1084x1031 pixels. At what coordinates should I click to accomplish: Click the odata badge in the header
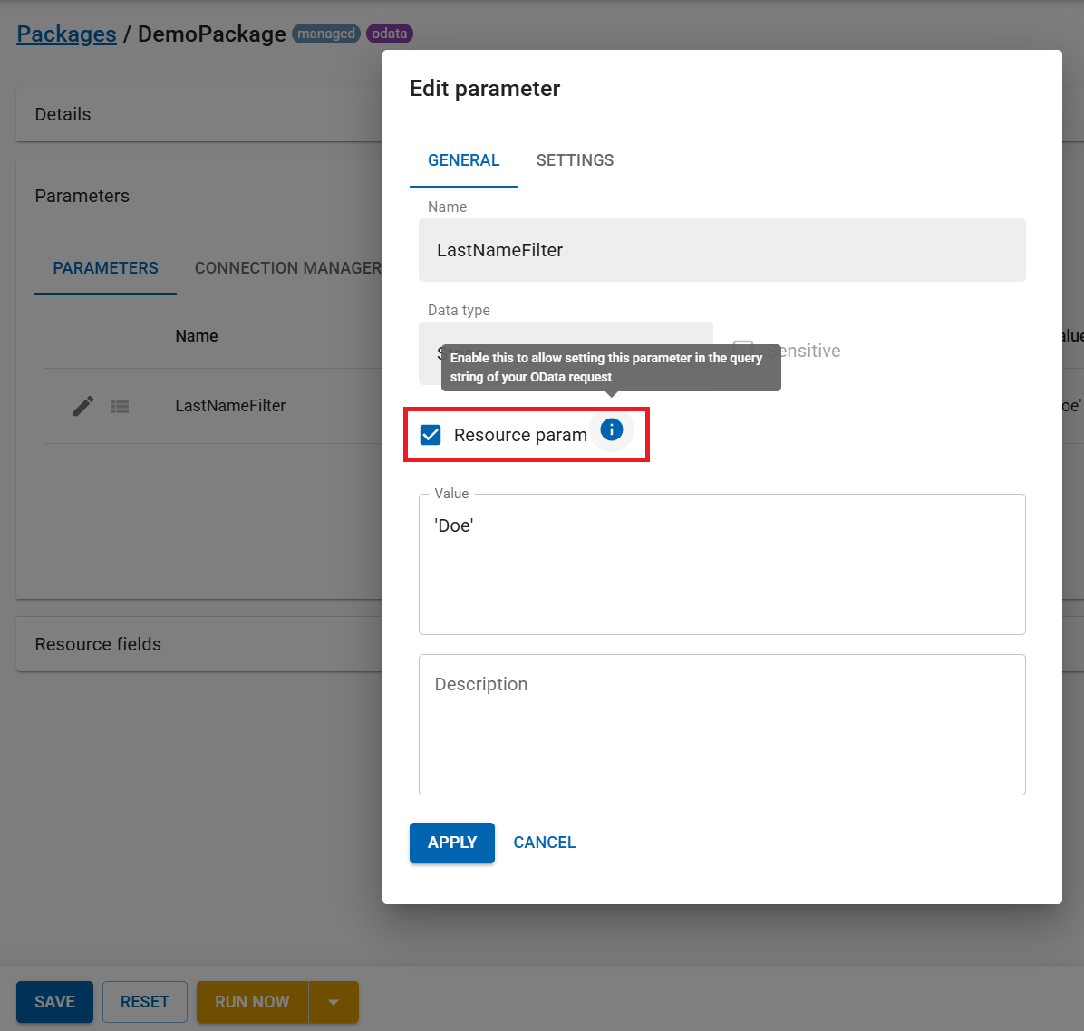pyautogui.click(x=390, y=34)
